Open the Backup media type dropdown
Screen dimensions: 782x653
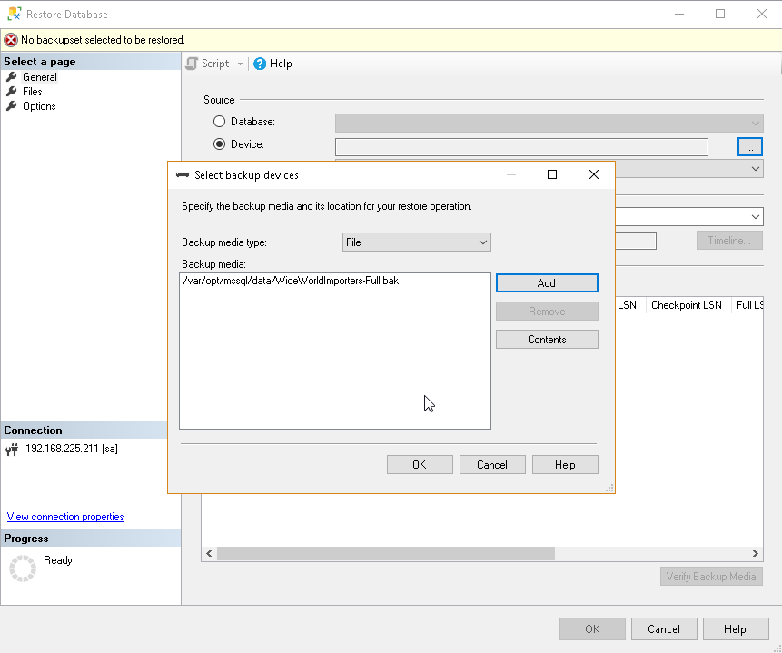pyautogui.click(x=417, y=242)
